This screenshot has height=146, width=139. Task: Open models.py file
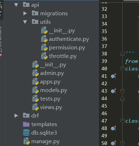(x=54, y=91)
